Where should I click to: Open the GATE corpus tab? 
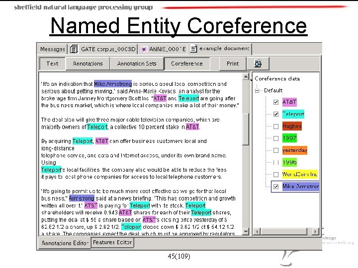(x=103, y=49)
